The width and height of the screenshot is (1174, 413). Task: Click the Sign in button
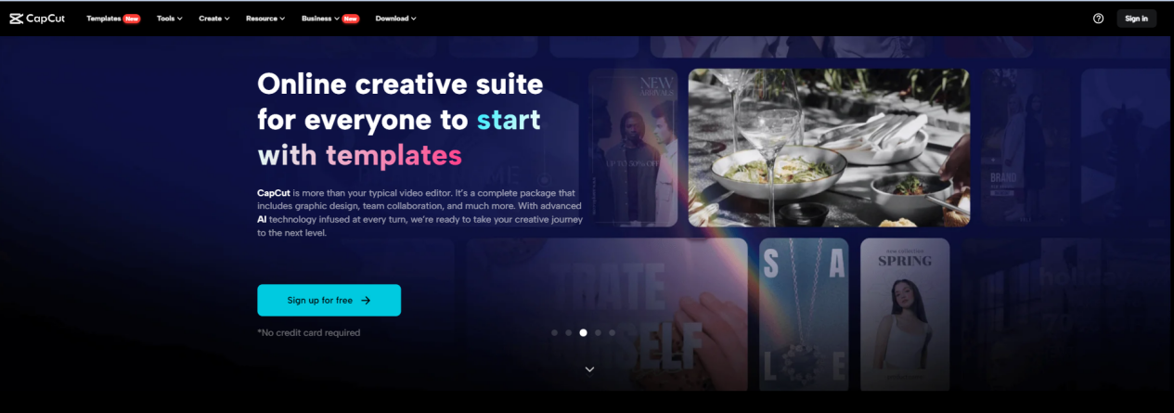click(1137, 19)
